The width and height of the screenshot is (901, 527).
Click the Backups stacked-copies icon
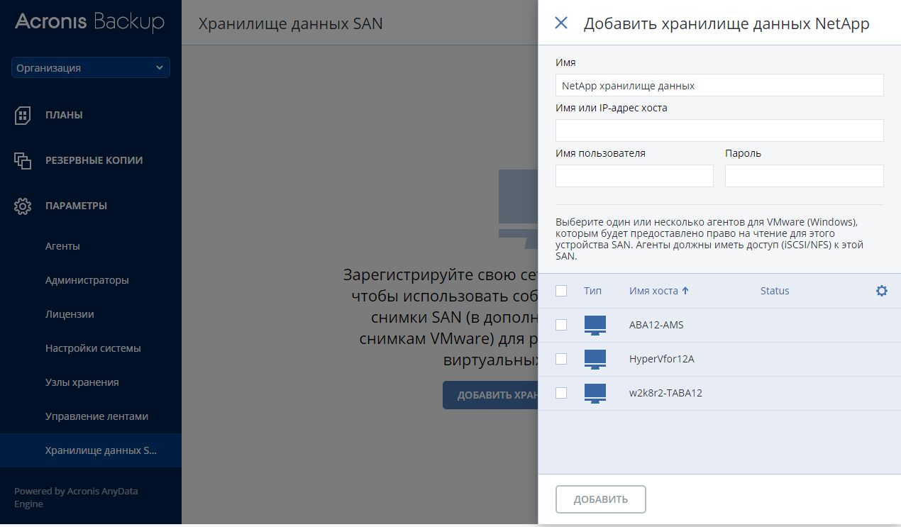(23, 160)
